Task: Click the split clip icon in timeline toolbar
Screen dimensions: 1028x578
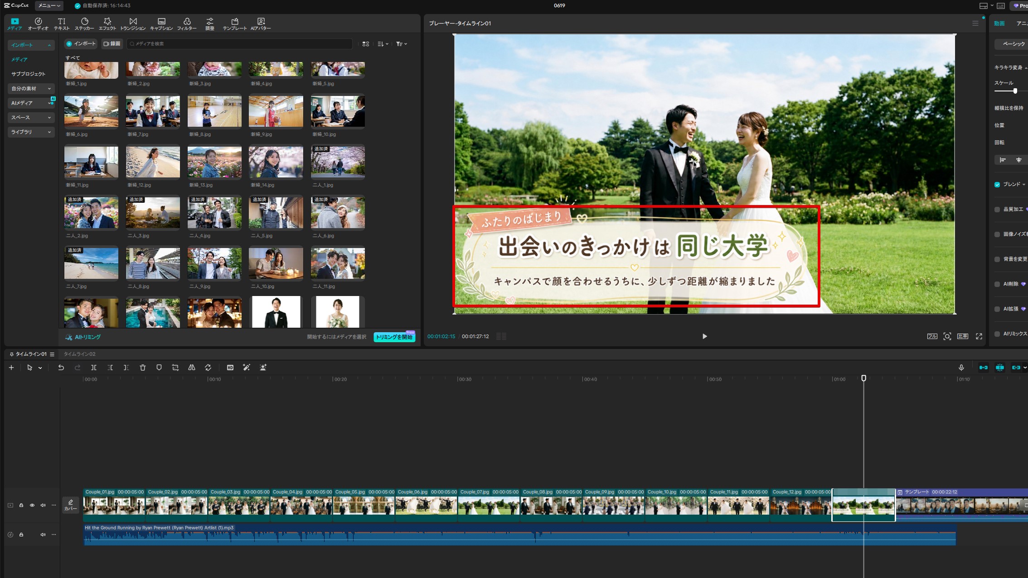Action: coord(94,368)
